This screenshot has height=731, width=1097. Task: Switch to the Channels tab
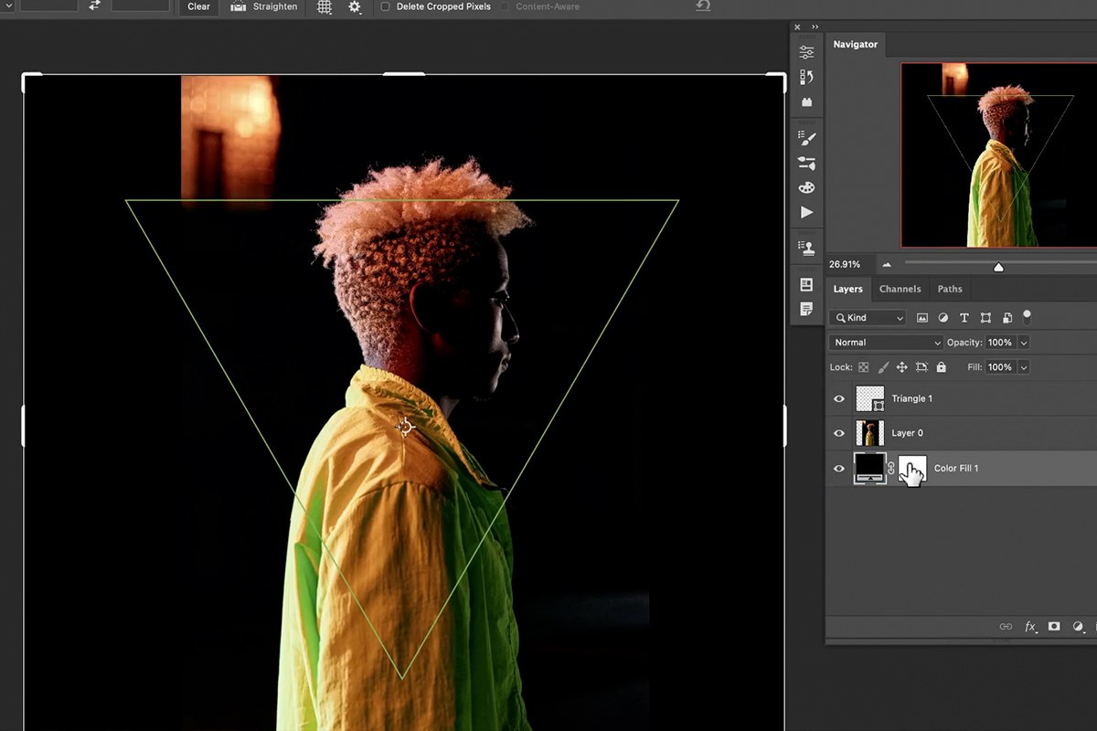coord(900,289)
